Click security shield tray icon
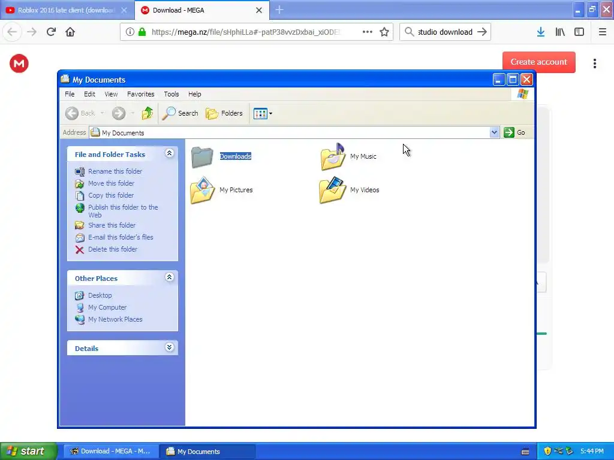The height and width of the screenshot is (460, 614). click(x=547, y=451)
